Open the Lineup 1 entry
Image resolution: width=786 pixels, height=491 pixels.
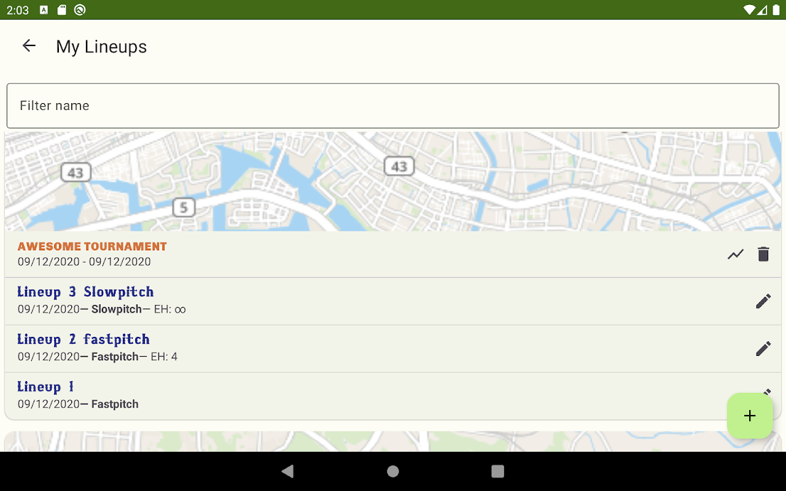pos(393,396)
